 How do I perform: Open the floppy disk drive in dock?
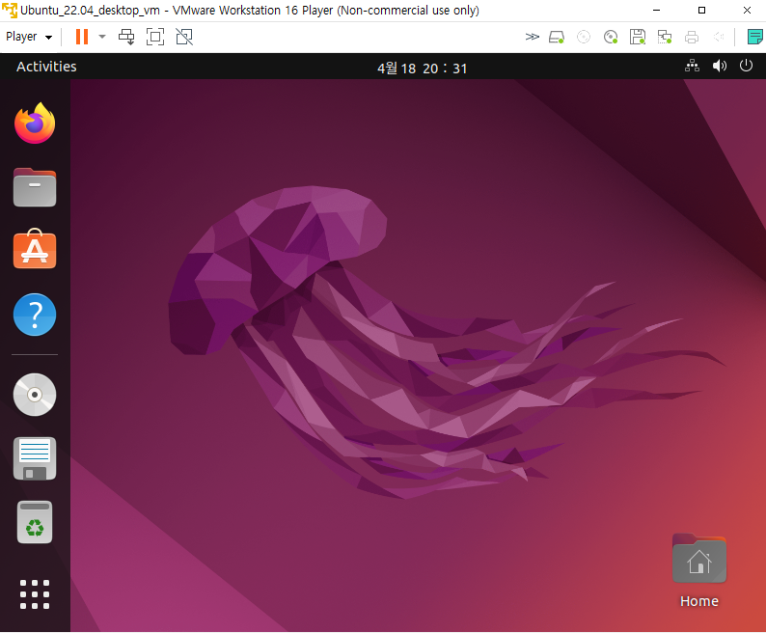(x=35, y=458)
